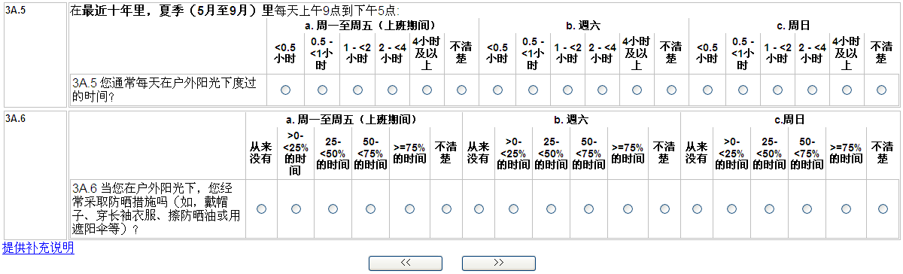The image size is (903, 274).
Task: Select Saturday 不清楚 radio for 3A.6
Action: coord(664,209)
